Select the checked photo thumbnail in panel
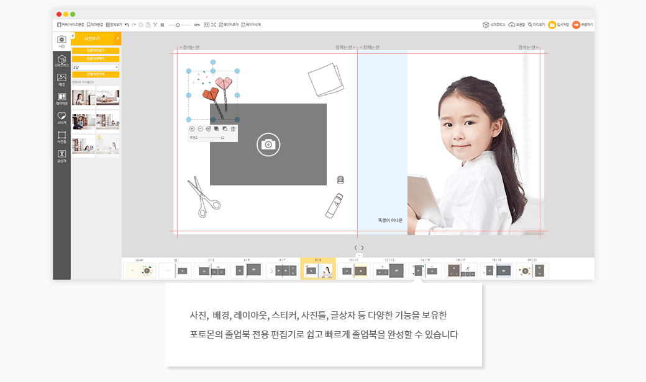Screen dimensions: 646x382 click(x=107, y=144)
